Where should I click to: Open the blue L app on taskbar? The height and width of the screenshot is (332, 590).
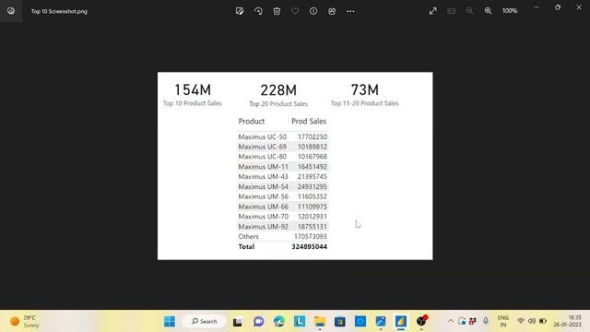click(x=300, y=321)
